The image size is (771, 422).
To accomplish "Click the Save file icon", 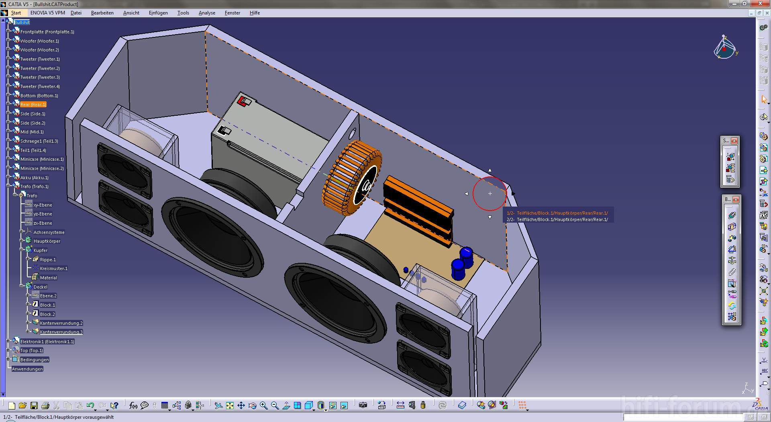I will tap(34, 406).
